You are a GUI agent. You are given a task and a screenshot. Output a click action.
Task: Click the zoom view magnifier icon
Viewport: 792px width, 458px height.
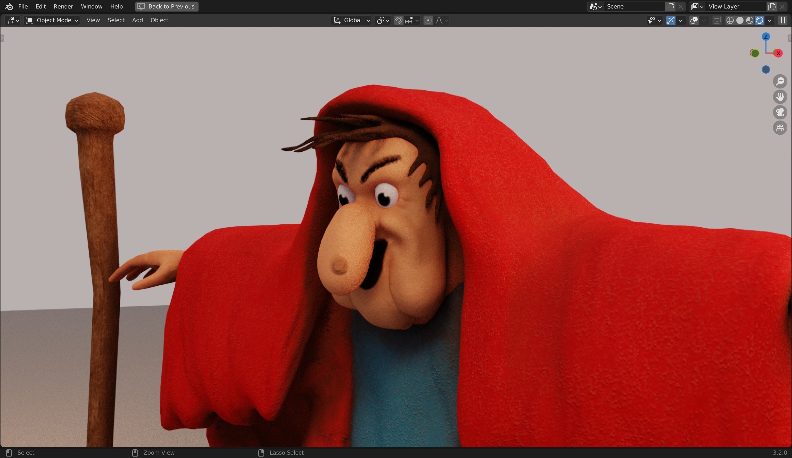(x=780, y=81)
